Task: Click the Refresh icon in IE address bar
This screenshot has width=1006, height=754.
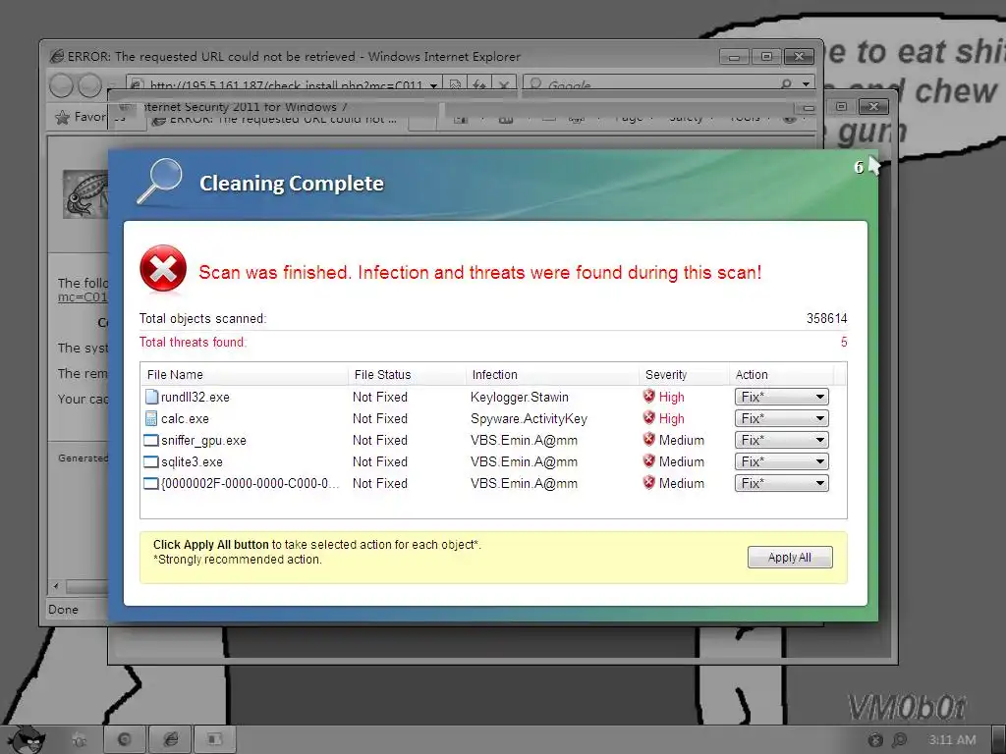Action: pos(478,84)
